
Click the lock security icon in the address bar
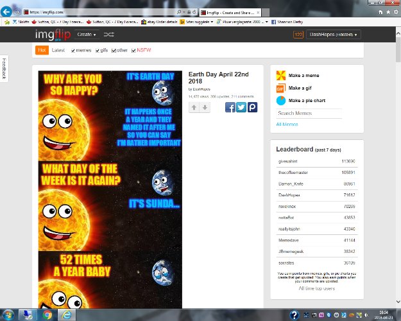pyautogui.click(x=189, y=12)
